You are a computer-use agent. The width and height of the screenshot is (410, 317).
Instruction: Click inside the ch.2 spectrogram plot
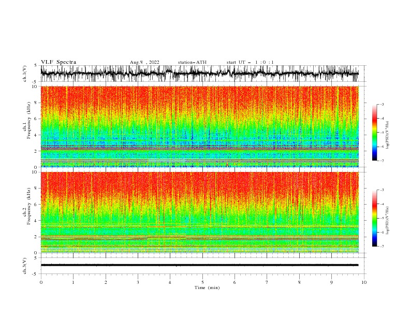point(199,212)
